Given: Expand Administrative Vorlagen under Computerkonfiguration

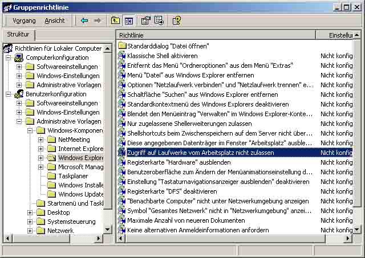Looking at the screenshot, I should pyautogui.click(x=19, y=85).
